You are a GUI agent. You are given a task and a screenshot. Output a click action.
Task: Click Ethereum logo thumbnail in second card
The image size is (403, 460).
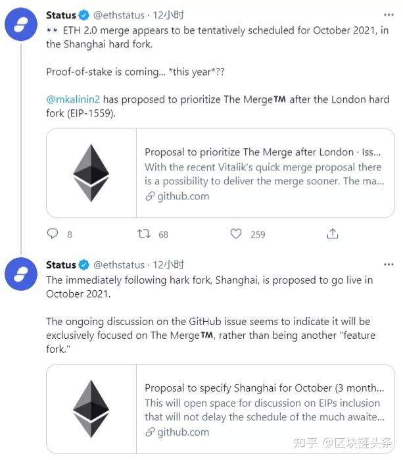[91, 409]
